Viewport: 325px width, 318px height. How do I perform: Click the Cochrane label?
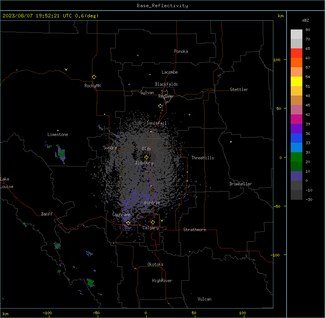pos(121,215)
